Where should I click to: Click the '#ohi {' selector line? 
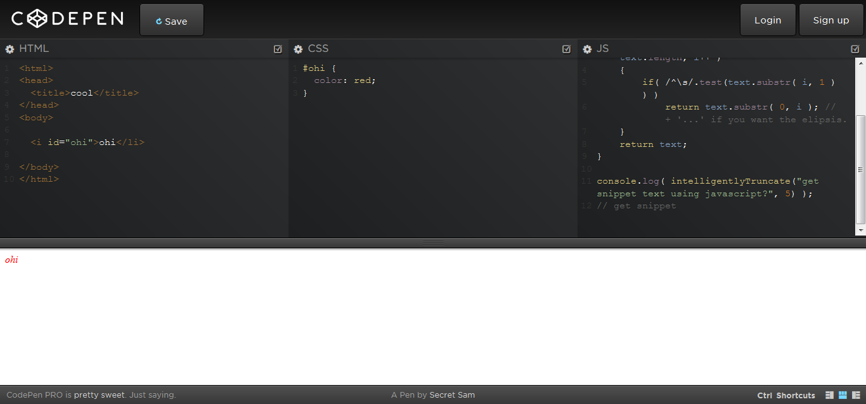coord(320,68)
